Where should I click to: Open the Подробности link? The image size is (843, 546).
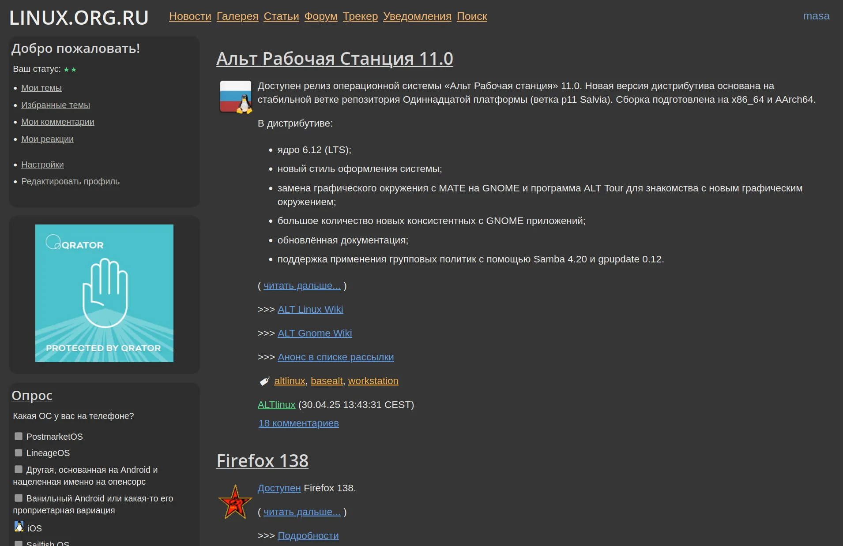tap(308, 536)
